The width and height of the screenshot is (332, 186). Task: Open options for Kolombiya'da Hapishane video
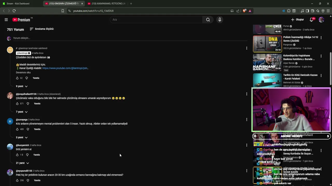click(321, 56)
